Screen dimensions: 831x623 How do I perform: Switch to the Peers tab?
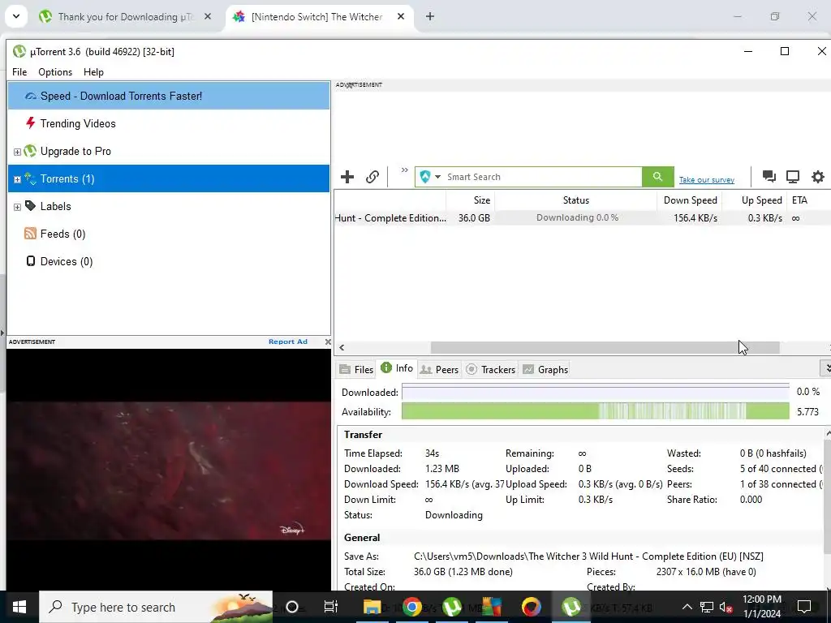click(x=439, y=369)
